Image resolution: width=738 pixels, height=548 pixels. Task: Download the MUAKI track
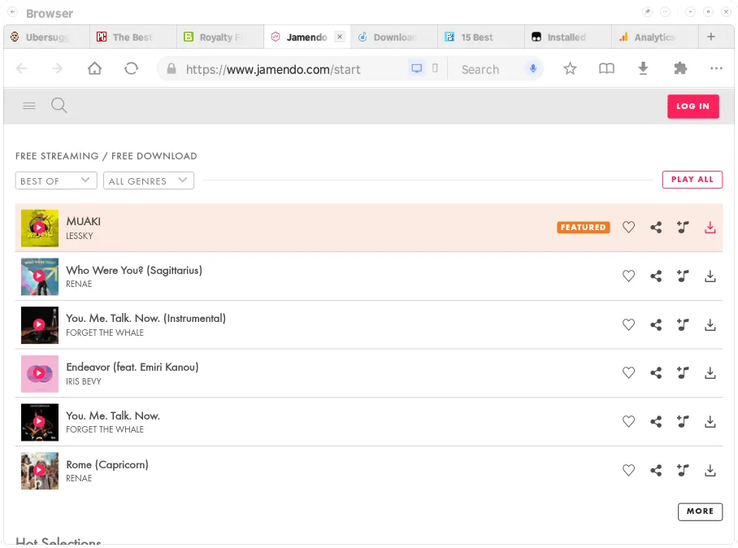coord(710,228)
